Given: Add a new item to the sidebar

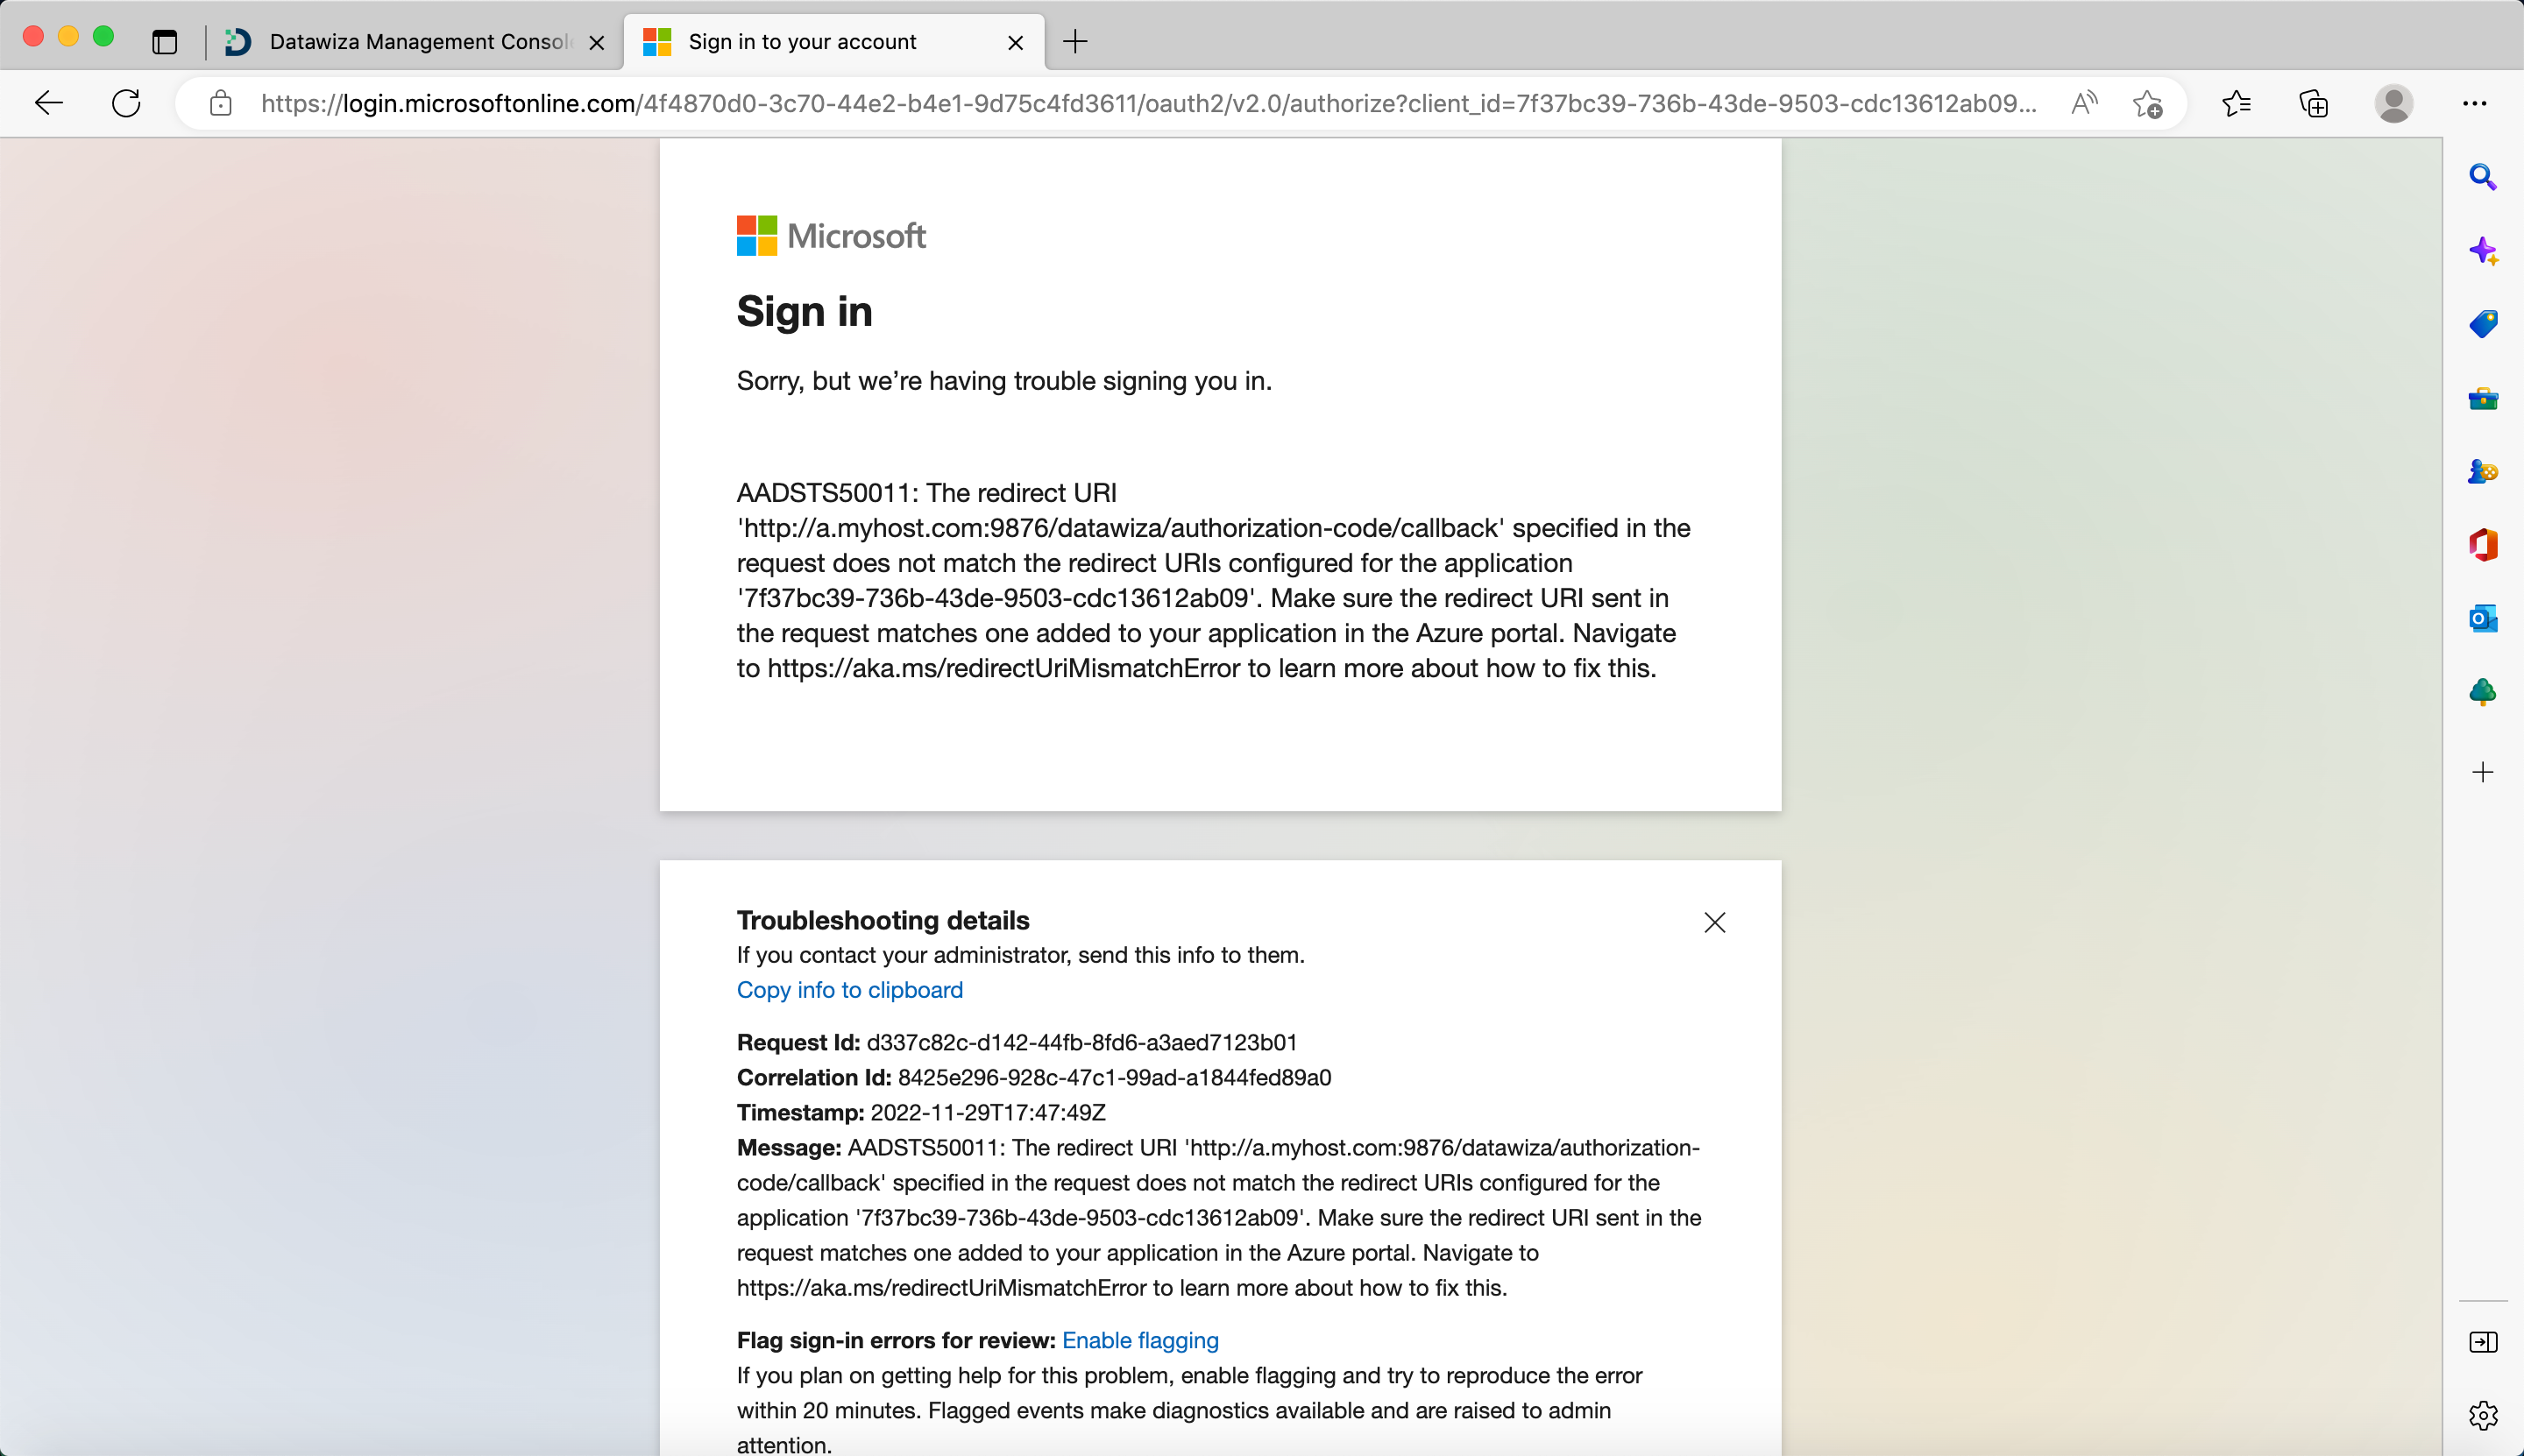Looking at the screenshot, I should click(2483, 772).
